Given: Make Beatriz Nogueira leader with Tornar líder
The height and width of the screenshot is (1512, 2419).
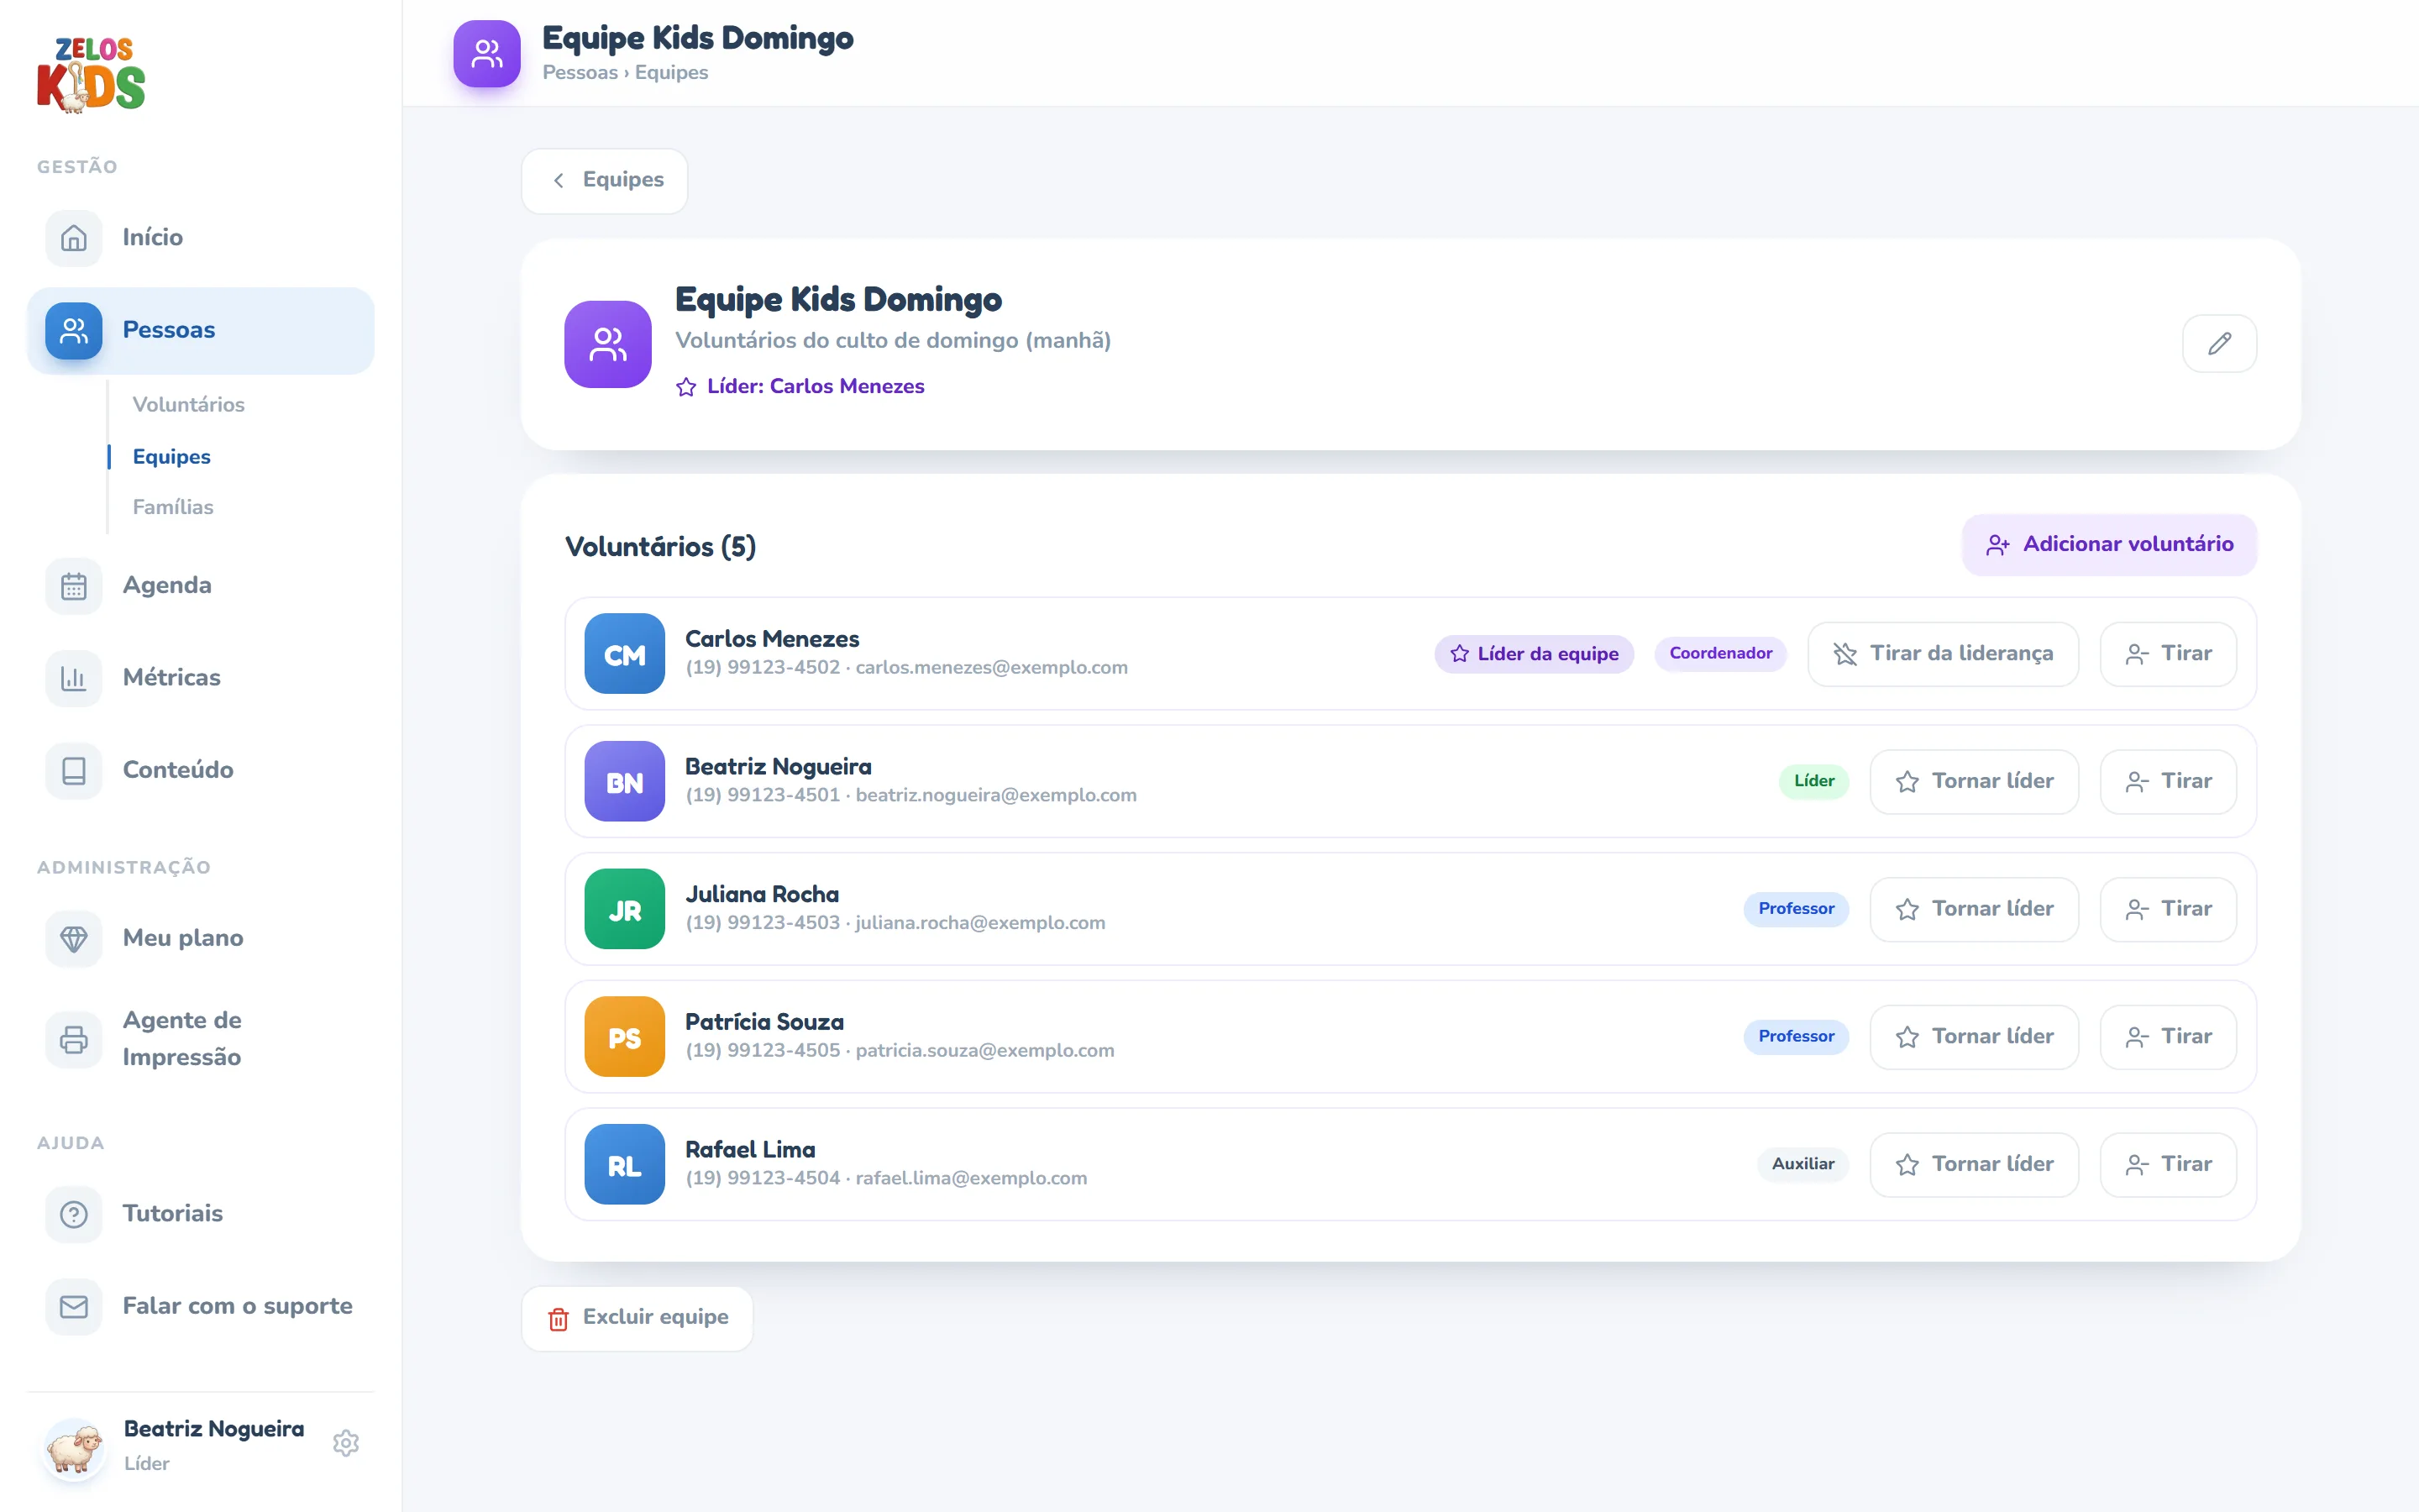Looking at the screenshot, I should [x=1974, y=782].
